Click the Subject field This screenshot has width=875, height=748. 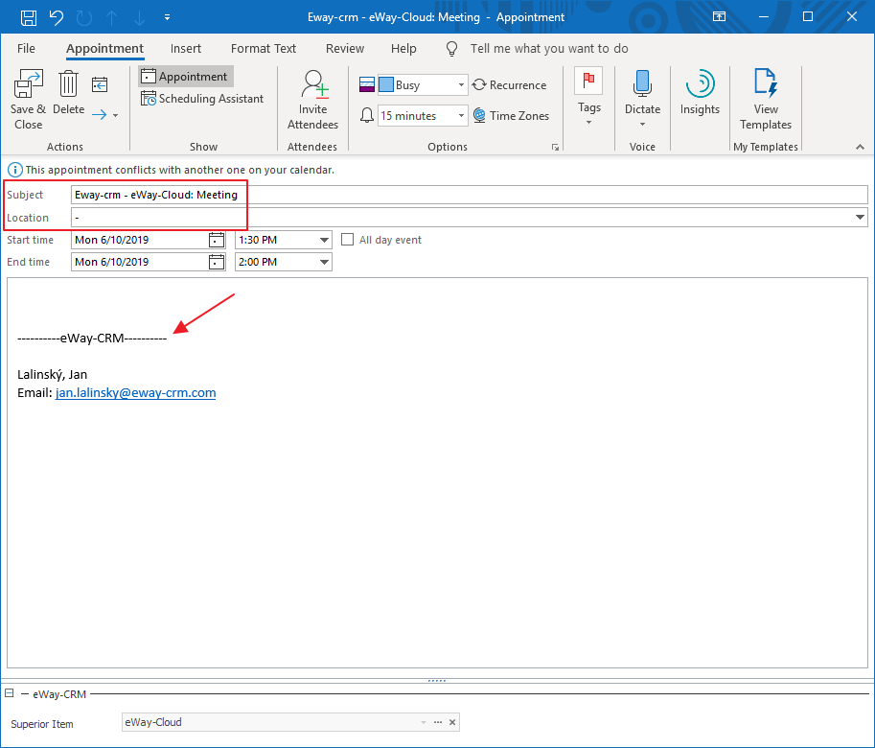(x=469, y=195)
